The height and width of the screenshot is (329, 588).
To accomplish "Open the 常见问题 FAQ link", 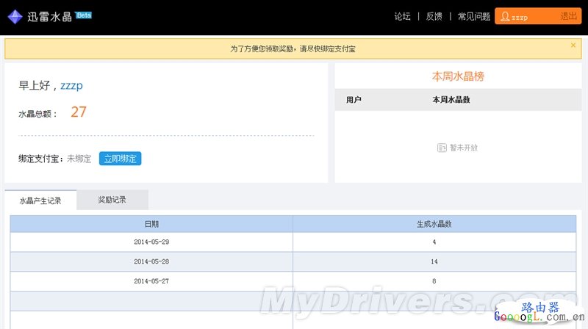I will coord(473,16).
